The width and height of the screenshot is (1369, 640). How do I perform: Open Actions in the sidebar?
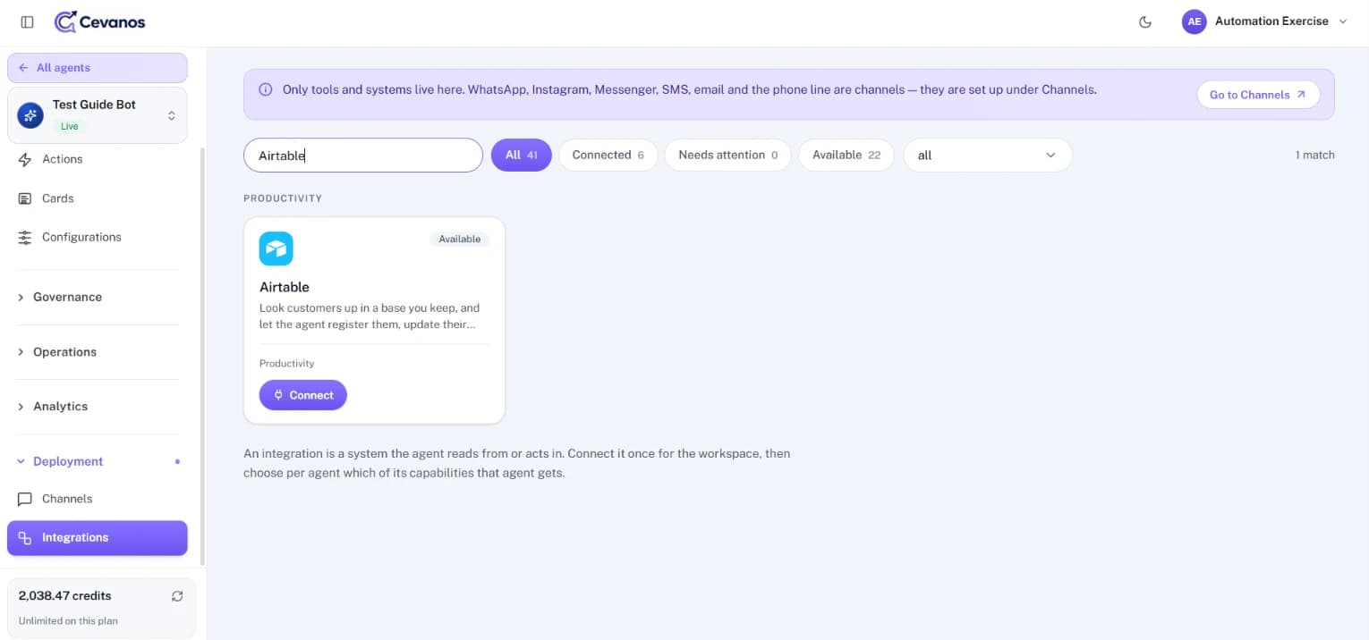coord(98,159)
